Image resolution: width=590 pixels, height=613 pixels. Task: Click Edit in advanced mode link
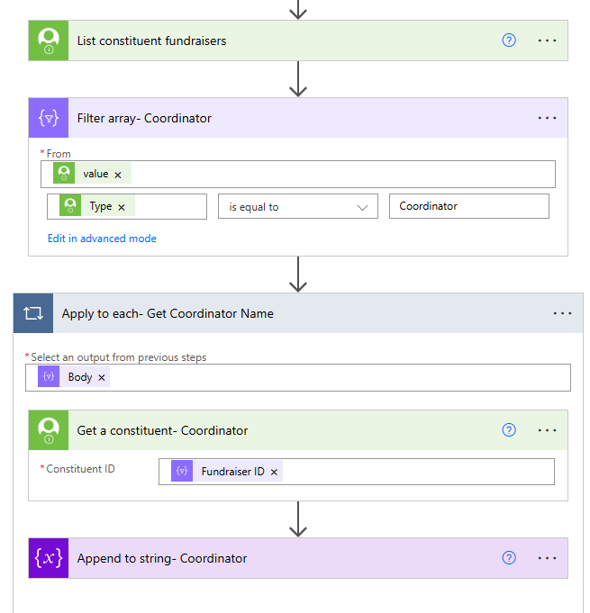(102, 239)
